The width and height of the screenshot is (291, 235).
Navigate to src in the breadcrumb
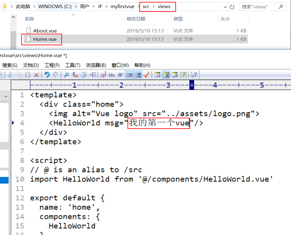(x=146, y=7)
